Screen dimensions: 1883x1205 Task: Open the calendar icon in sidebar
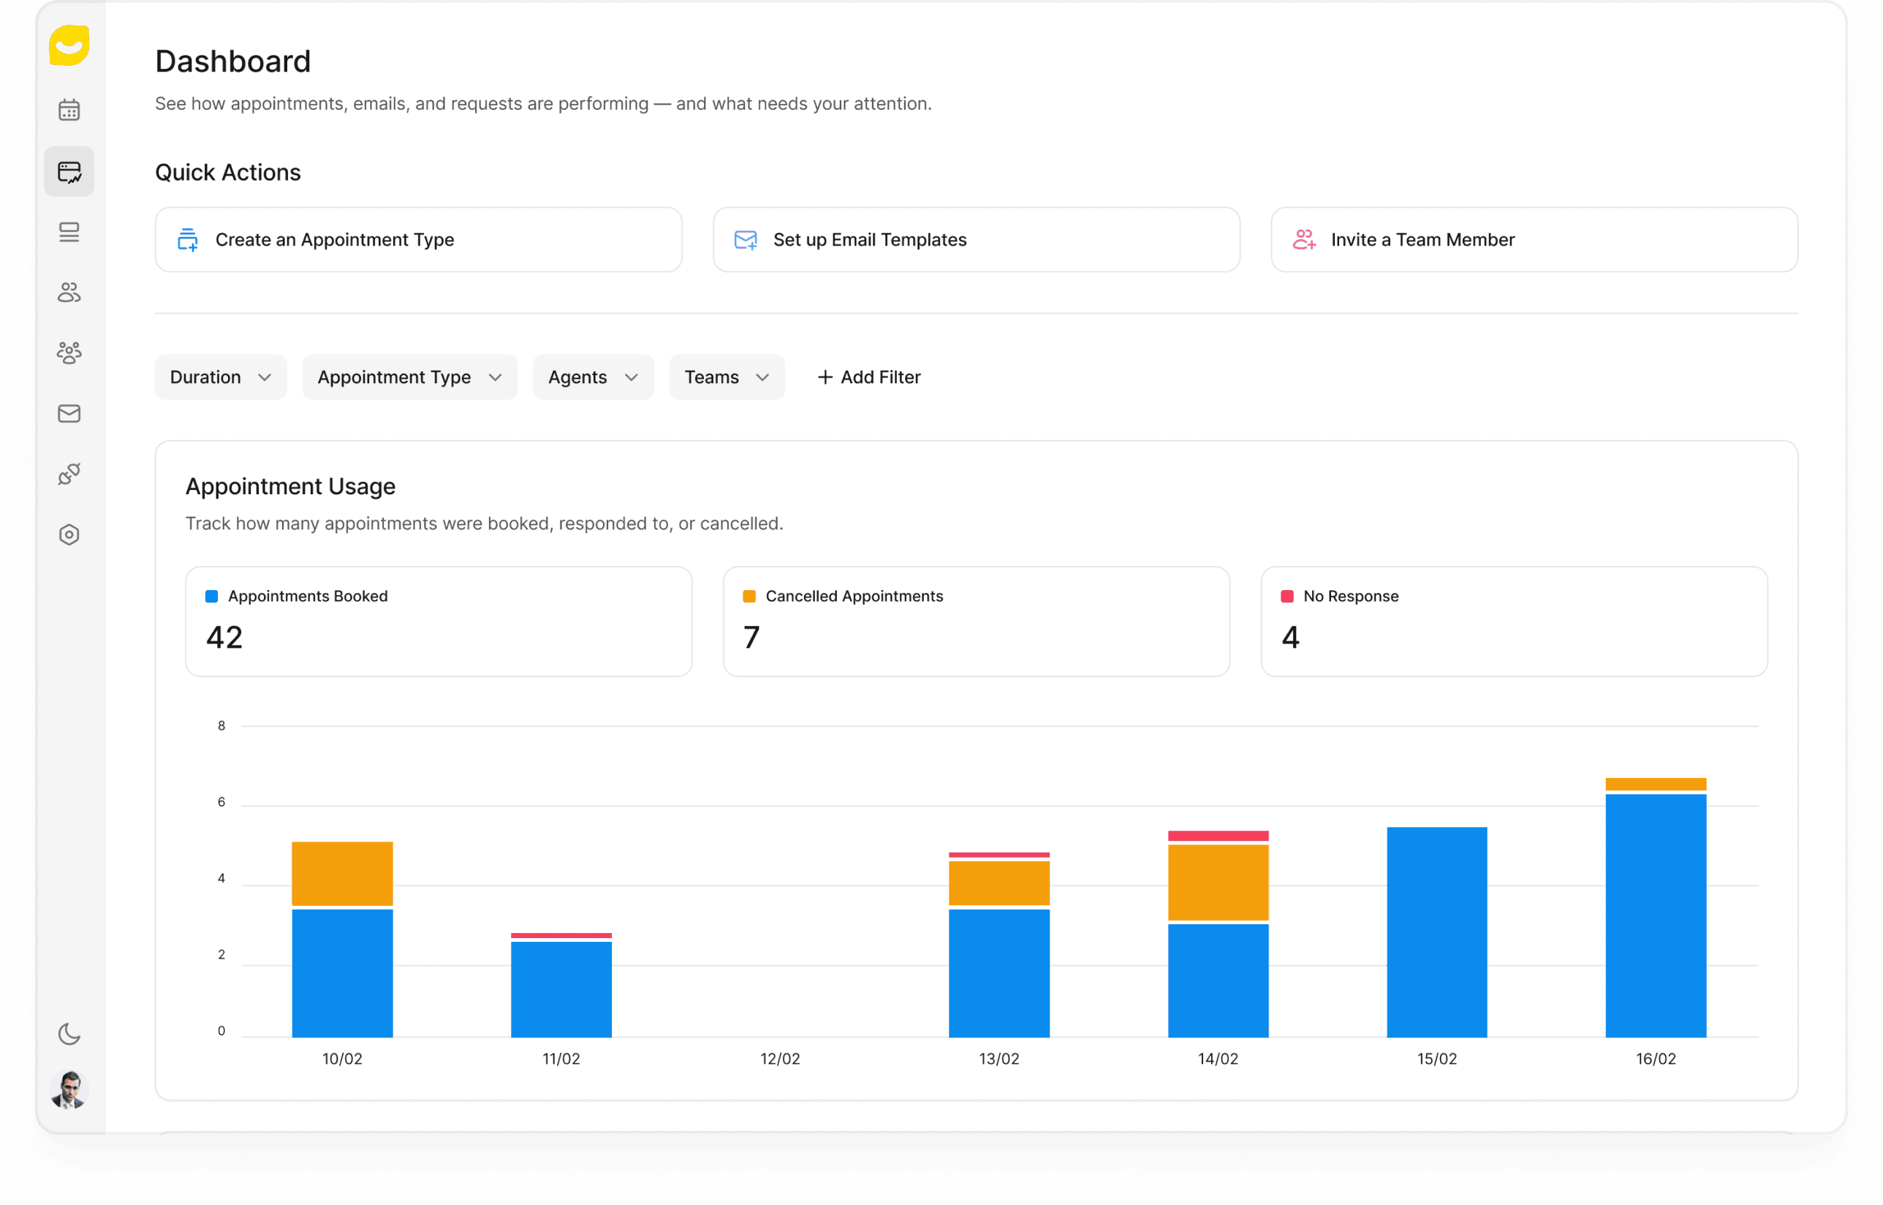[69, 110]
